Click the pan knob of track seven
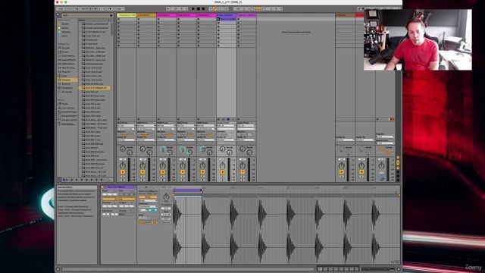The height and width of the screenshot is (273, 485). (x=242, y=165)
